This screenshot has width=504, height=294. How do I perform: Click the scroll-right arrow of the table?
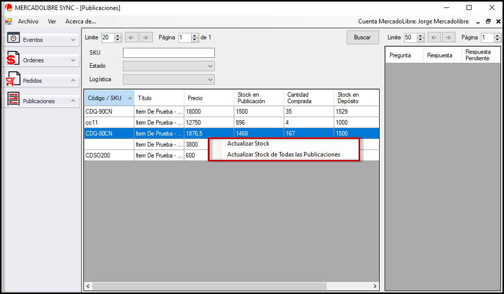pos(375,286)
